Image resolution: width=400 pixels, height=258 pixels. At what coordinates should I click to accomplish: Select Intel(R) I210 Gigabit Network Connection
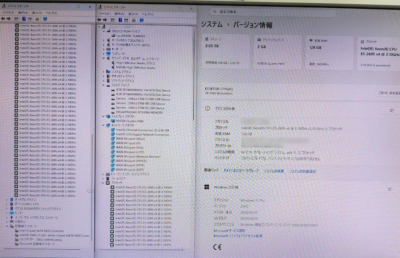142,134
